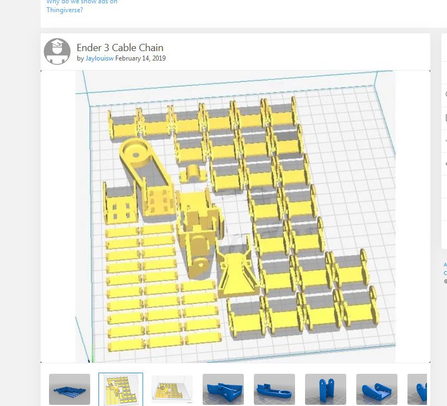The width and height of the screenshot is (447, 406).
Task: Click the 'Ender 3 Cable Chain' title
Action: tap(120, 48)
